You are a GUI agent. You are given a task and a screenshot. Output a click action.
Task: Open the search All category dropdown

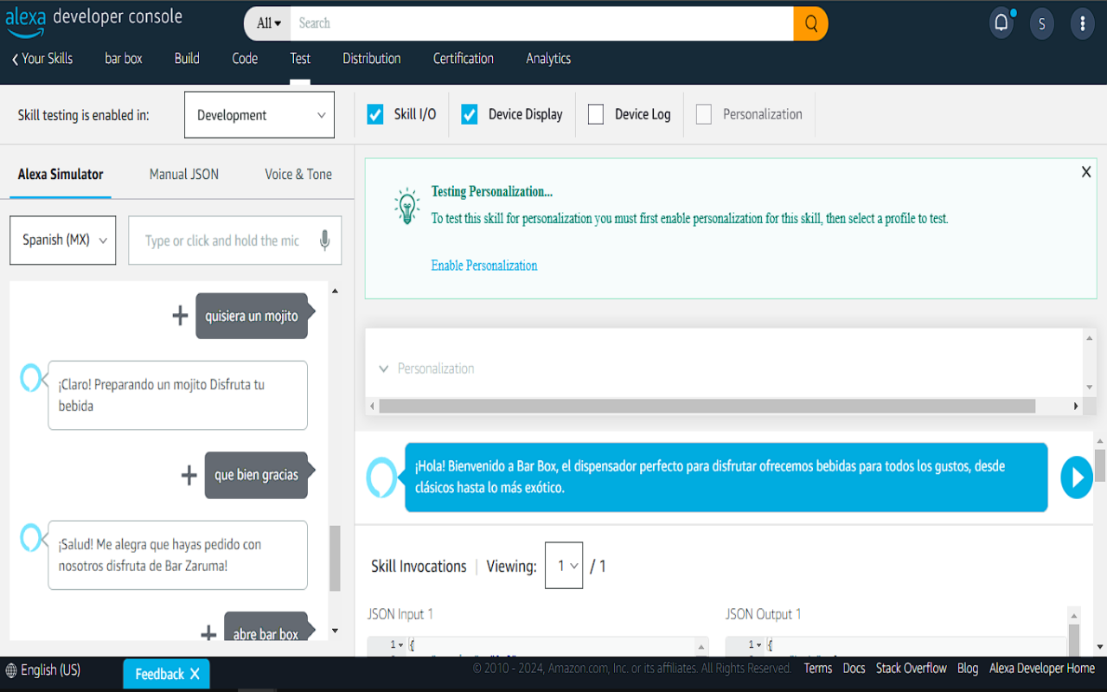click(x=269, y=23)
